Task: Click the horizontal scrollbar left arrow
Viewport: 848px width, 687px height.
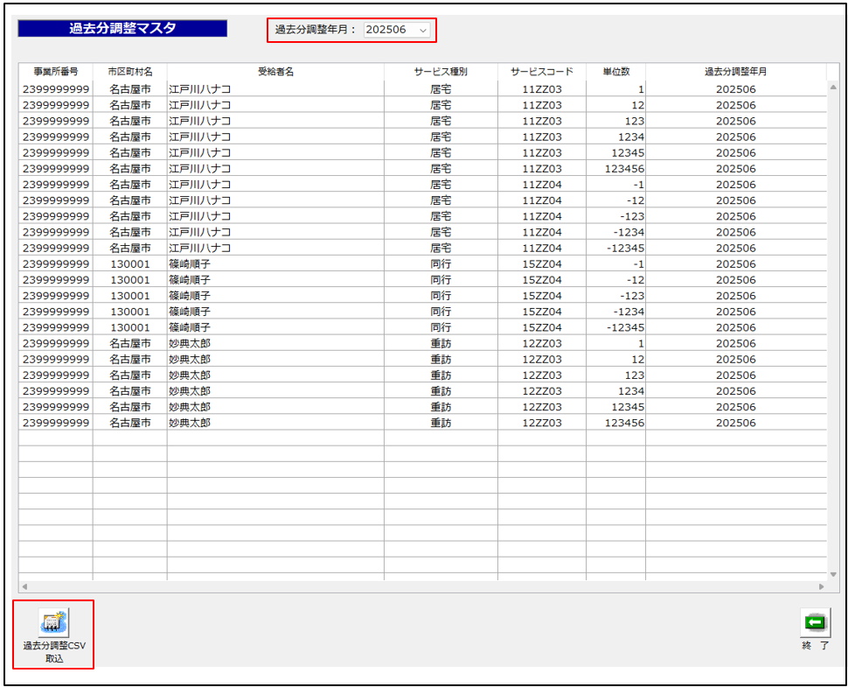Action: [24, 586]
